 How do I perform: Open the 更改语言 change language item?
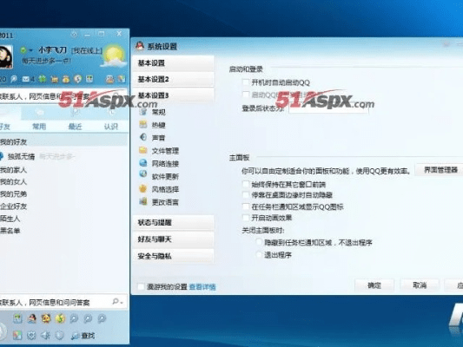(159, 202)
